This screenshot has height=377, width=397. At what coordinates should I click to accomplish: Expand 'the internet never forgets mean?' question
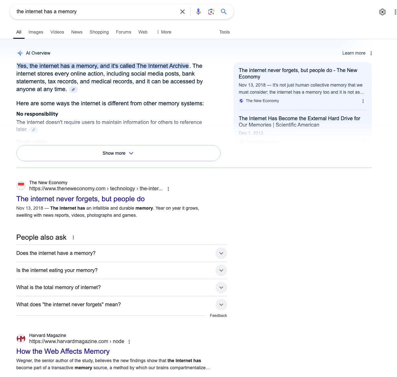pos(121,305)
